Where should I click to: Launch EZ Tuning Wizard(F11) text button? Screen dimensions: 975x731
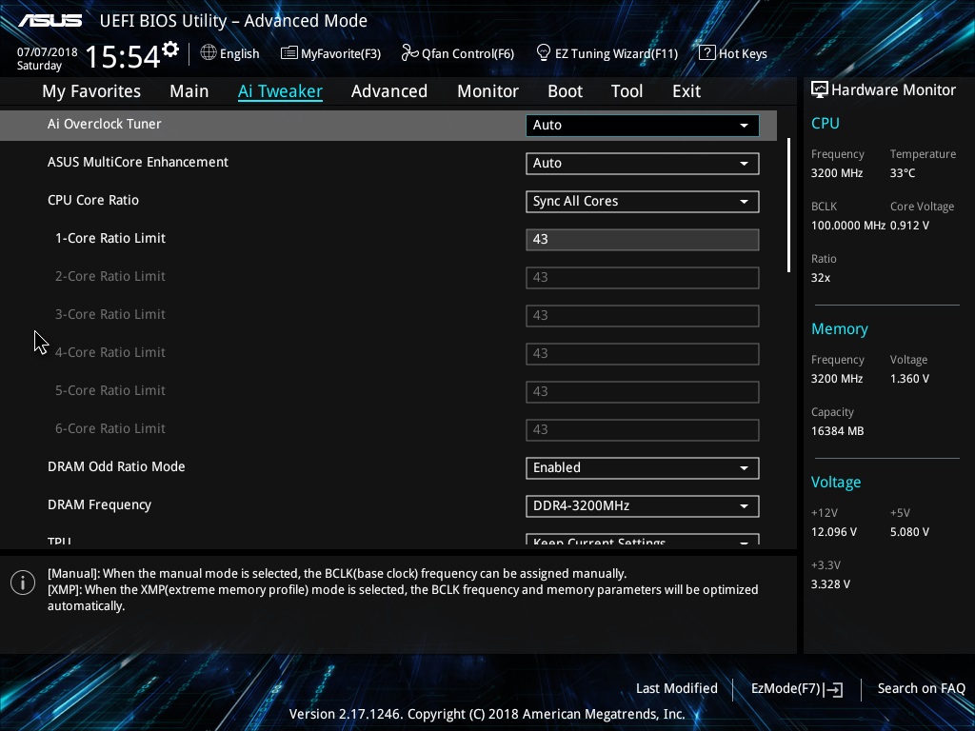coord(616,53)
